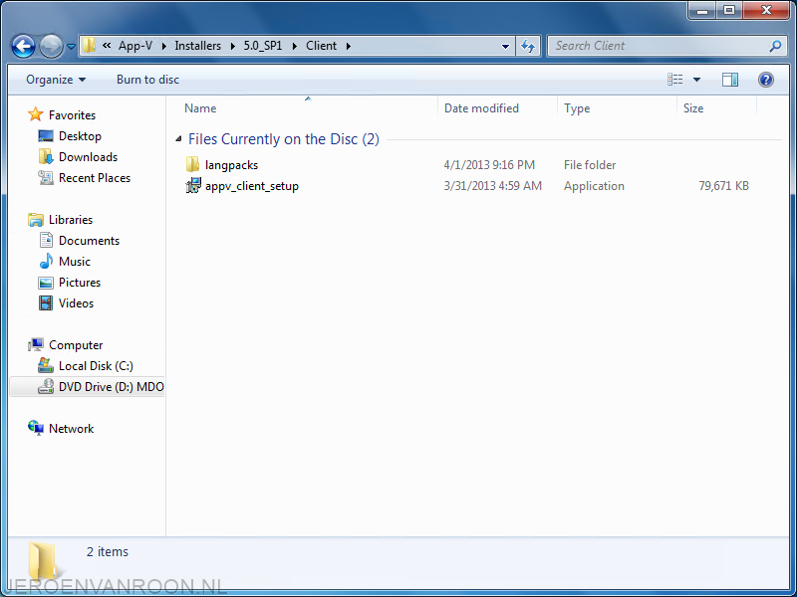797x597 pixels.
Task: Go back with the Back arrow button
Action: click(x=23, y=46)
